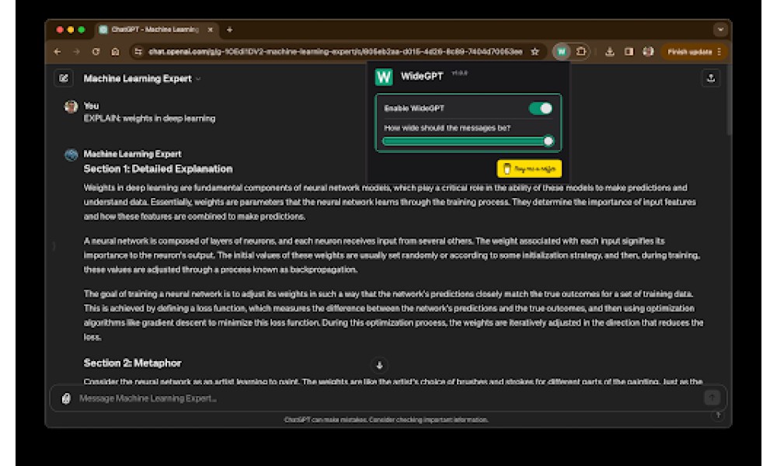The image size is (777, 466).
Task: Attach a file with the paperclip icon
Action: 66,398
